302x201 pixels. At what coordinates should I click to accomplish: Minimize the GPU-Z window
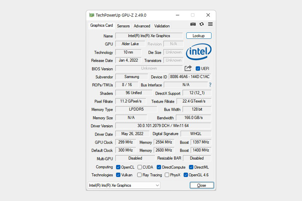point(178,15)
